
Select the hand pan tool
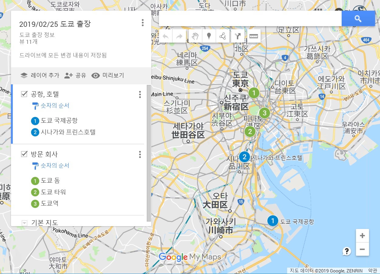coord(195,36)
